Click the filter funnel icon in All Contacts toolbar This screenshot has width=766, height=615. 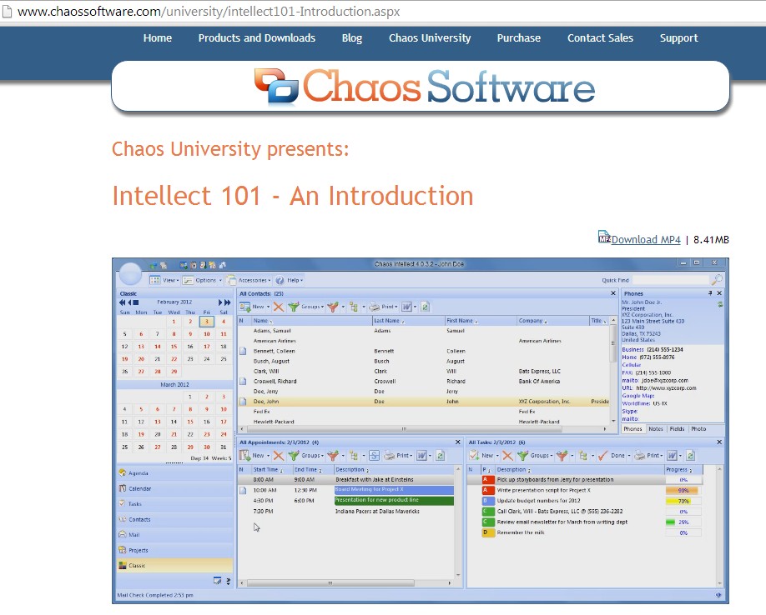click(x=333, y=307)
